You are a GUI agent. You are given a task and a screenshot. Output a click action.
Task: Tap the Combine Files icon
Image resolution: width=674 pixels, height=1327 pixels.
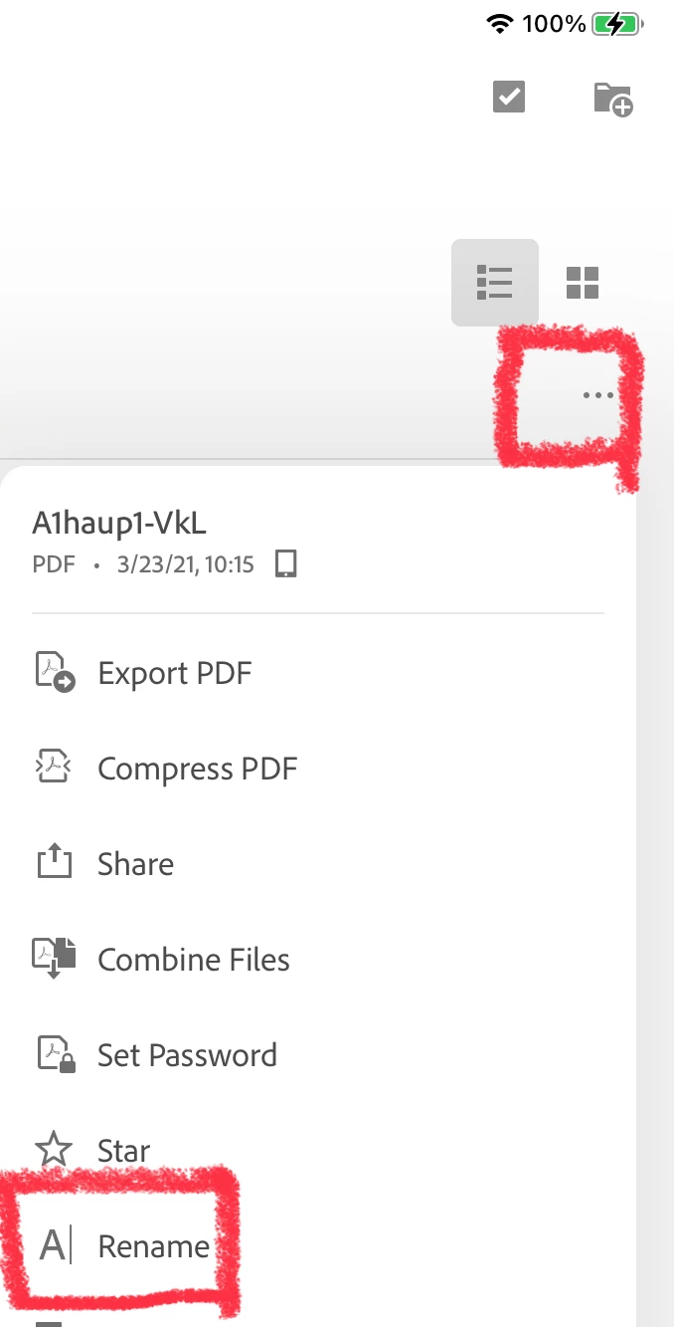coord(55,959)
